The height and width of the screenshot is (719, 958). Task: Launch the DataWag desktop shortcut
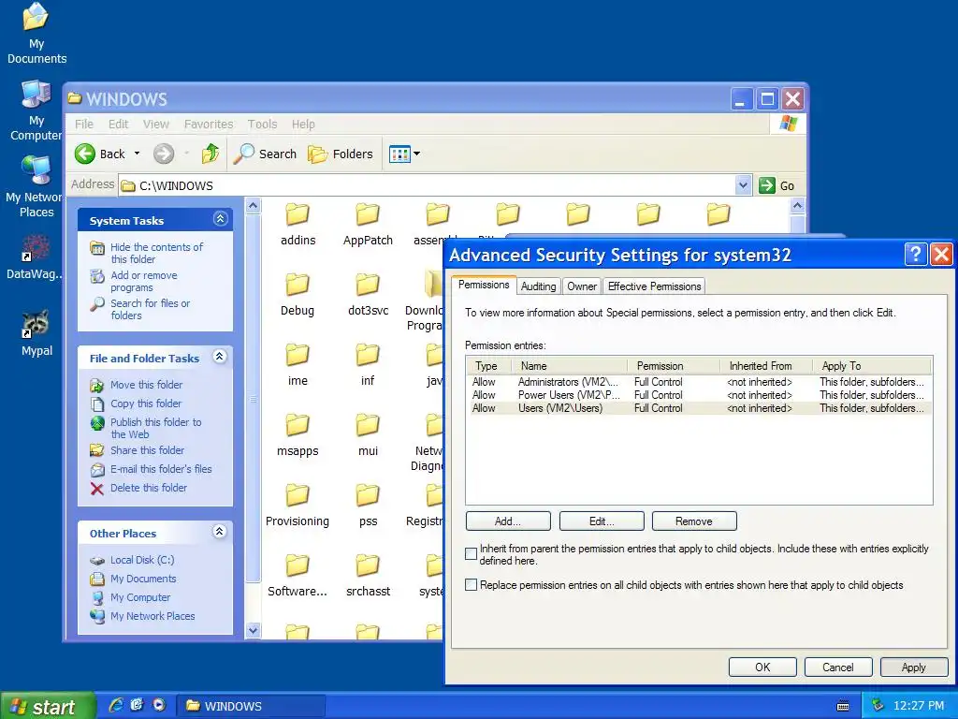click(36, 257)
